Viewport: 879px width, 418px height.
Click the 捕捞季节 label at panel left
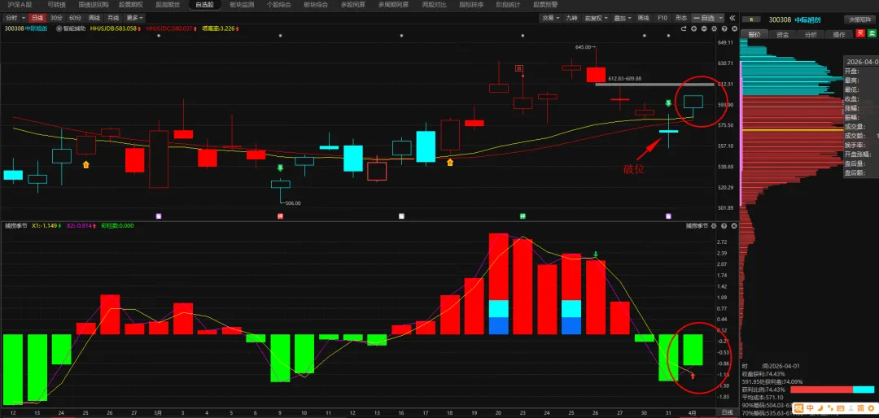(15, 226)
